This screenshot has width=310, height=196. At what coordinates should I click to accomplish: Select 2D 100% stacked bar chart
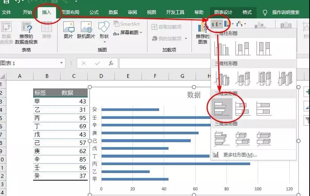click(264, 108)
